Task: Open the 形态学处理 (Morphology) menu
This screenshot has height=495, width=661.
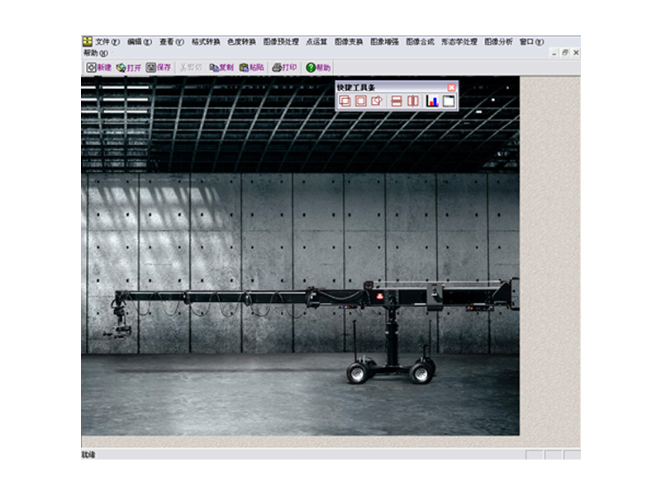Action: coord(459,41)
